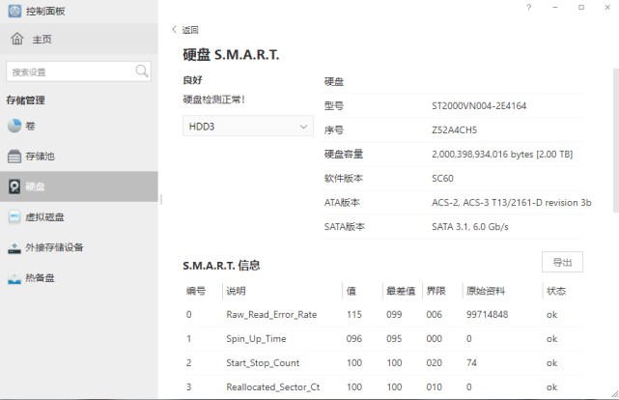Open the Hot Spare (热备盘) icon
The height and width of the screenshot is (400, 619).
[x=14, y=278]
